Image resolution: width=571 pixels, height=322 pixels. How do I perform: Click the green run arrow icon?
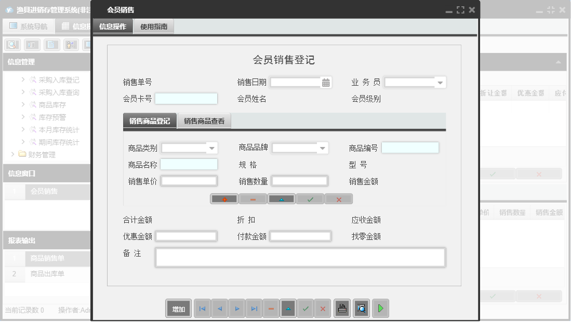click(380, 308)
